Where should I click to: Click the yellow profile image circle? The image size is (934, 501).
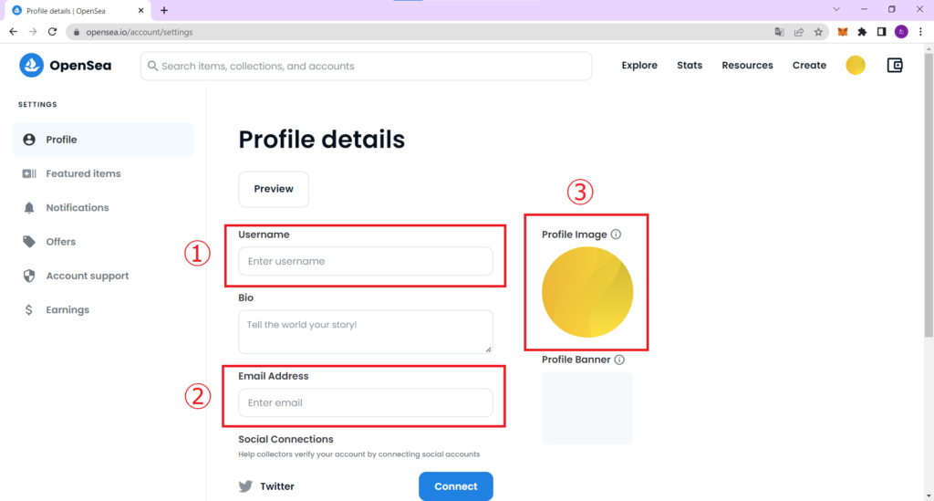(x=587, y=292)
